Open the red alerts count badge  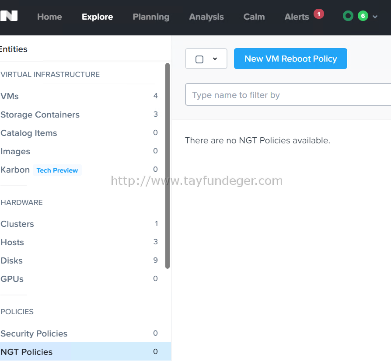(x=319, y=14)
